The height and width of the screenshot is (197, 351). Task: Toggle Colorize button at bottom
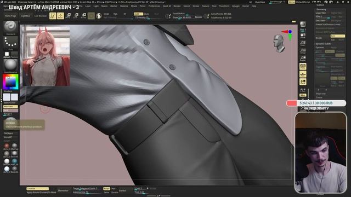tap(37, 189)
